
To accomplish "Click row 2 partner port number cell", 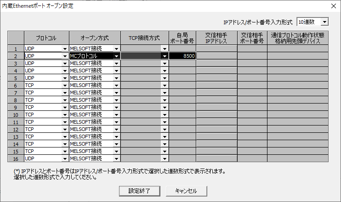I will [252, 56].
